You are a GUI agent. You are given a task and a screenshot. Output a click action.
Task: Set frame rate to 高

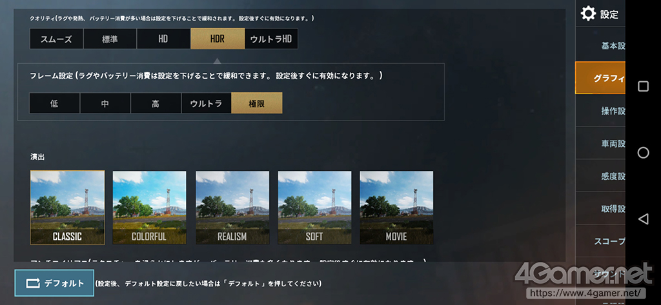pyautogui.click(x=156, y=103)
